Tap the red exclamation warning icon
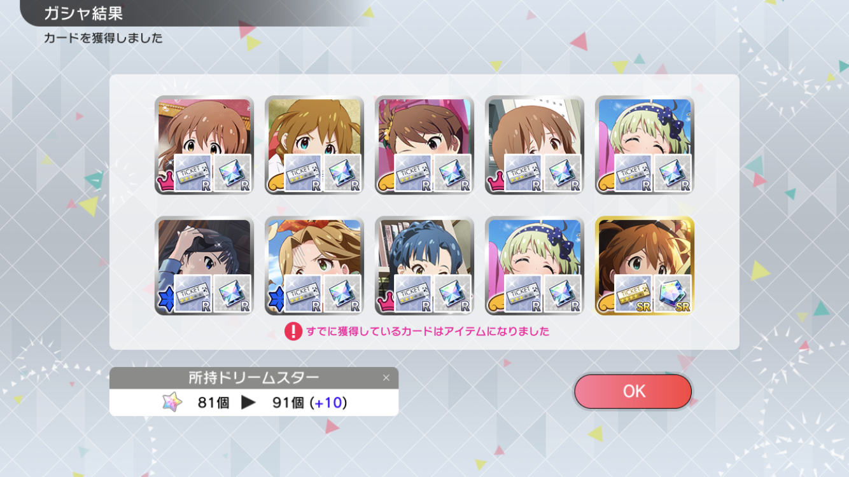Image resolution: width=849 pixels, height=477 pixels. (x=293, y=331)
